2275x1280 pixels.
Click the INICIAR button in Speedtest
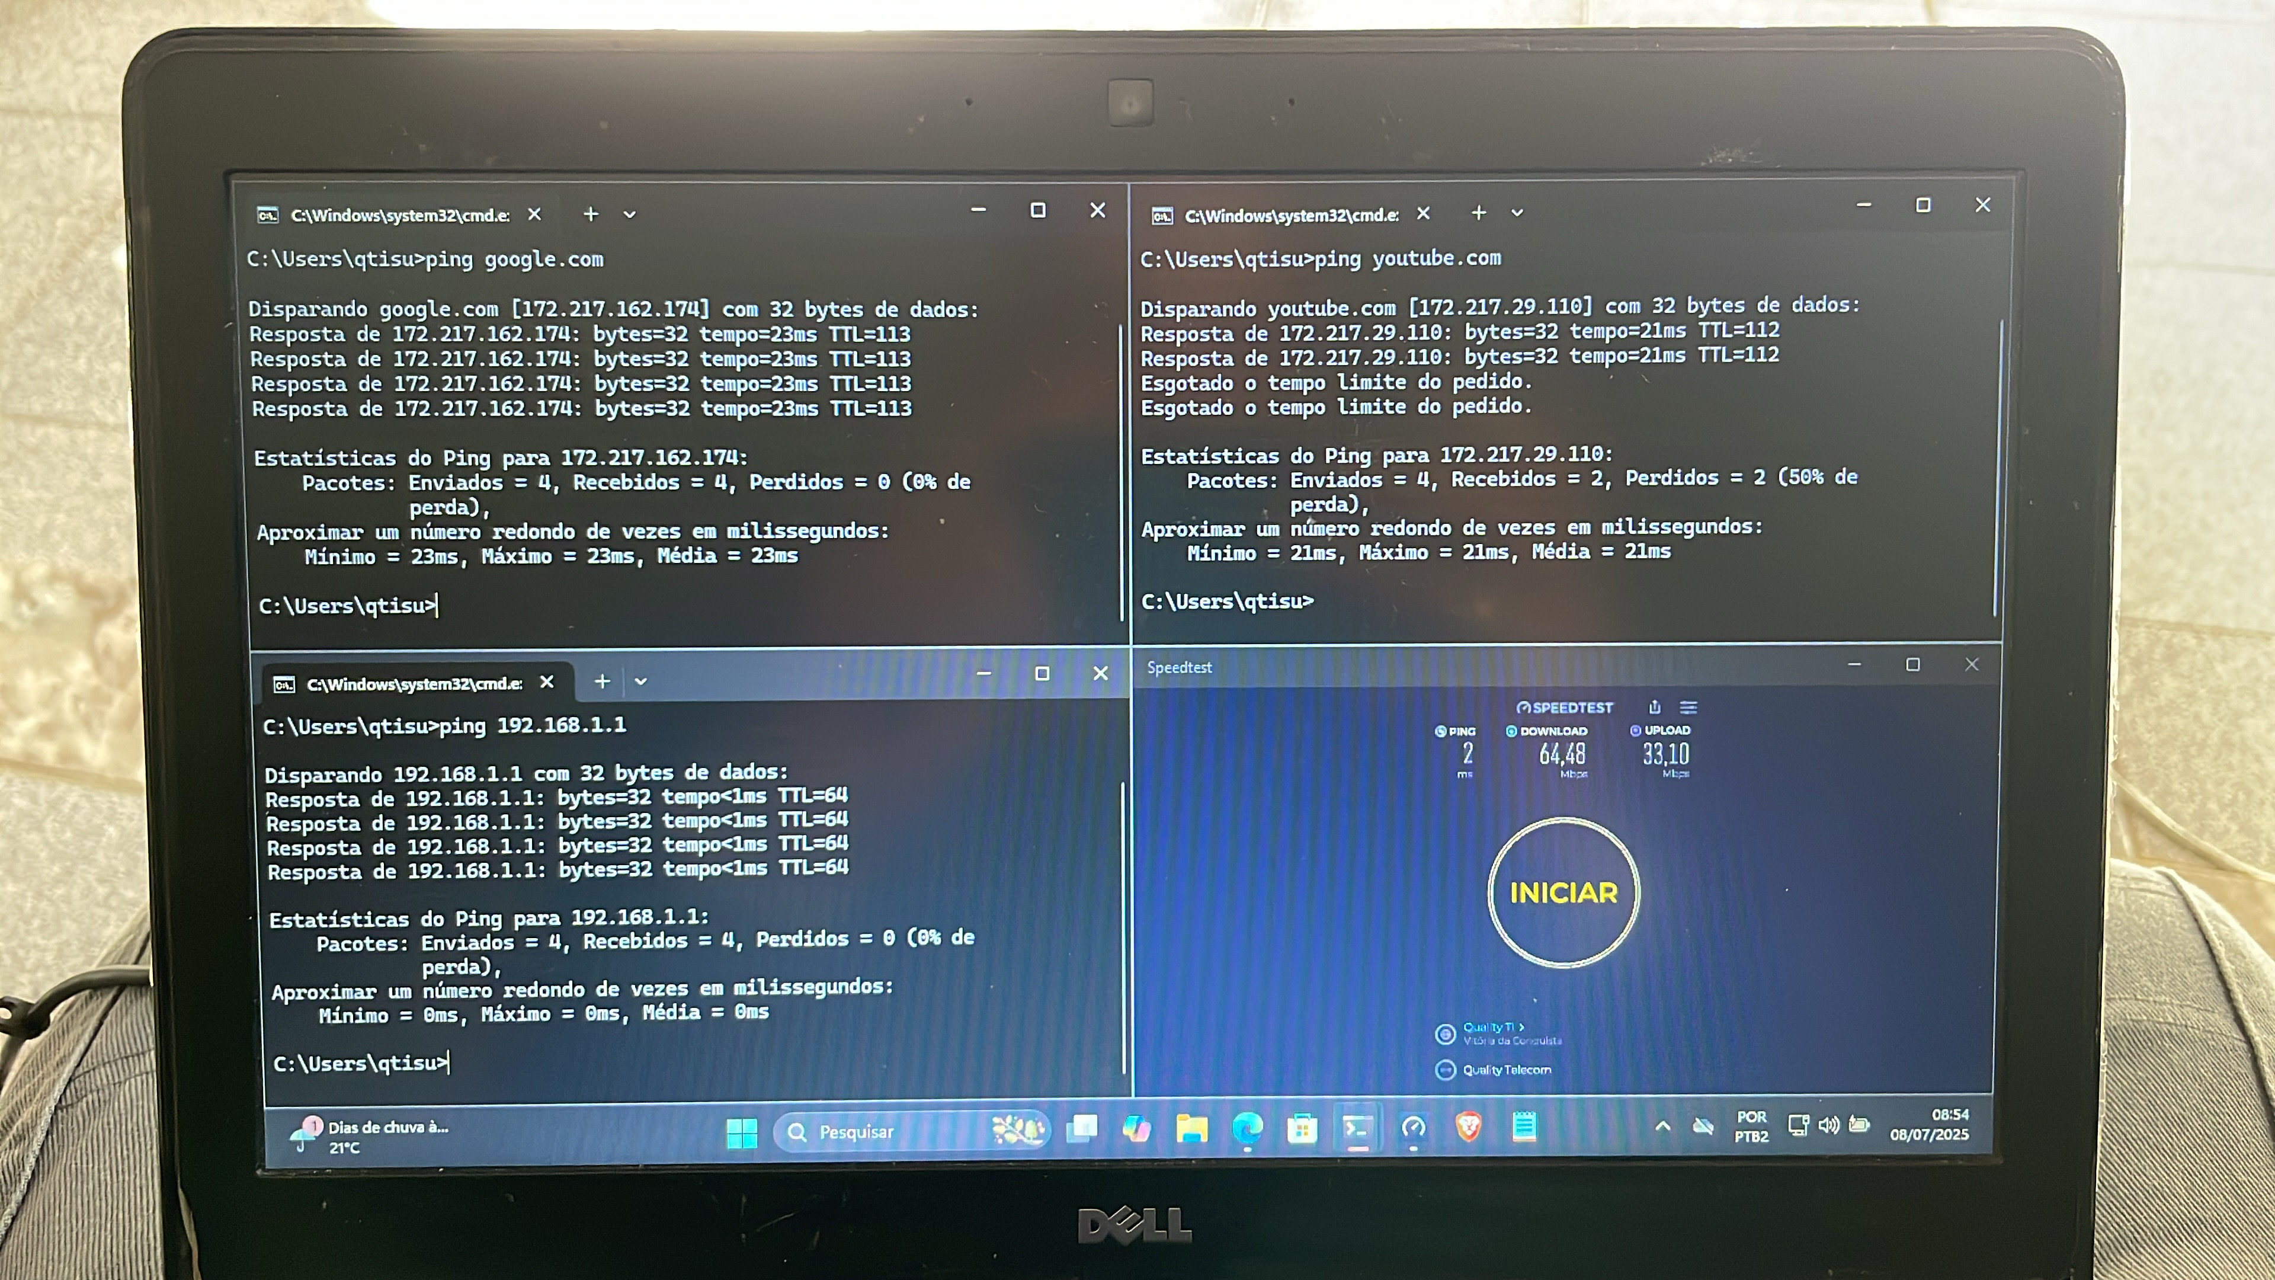pos(1563,892)
